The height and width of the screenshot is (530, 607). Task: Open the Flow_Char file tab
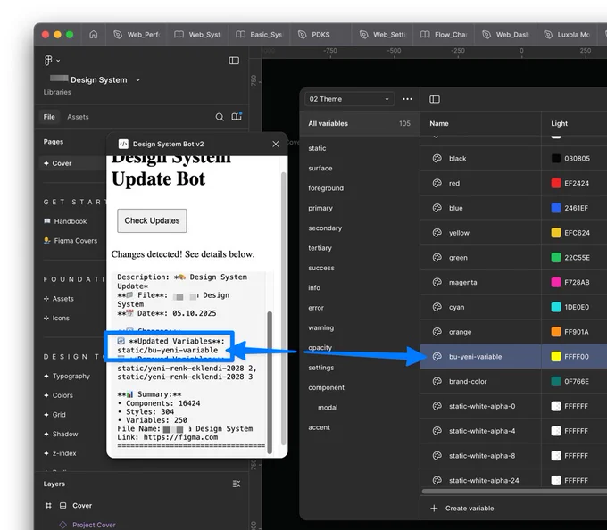(x=444, y=35)
